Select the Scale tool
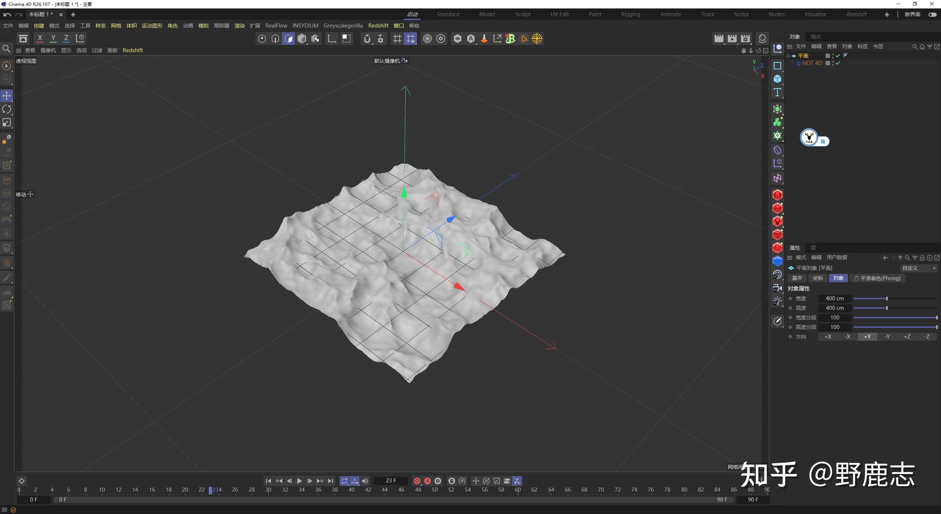The image size is (941, 514). click(6, 123)
